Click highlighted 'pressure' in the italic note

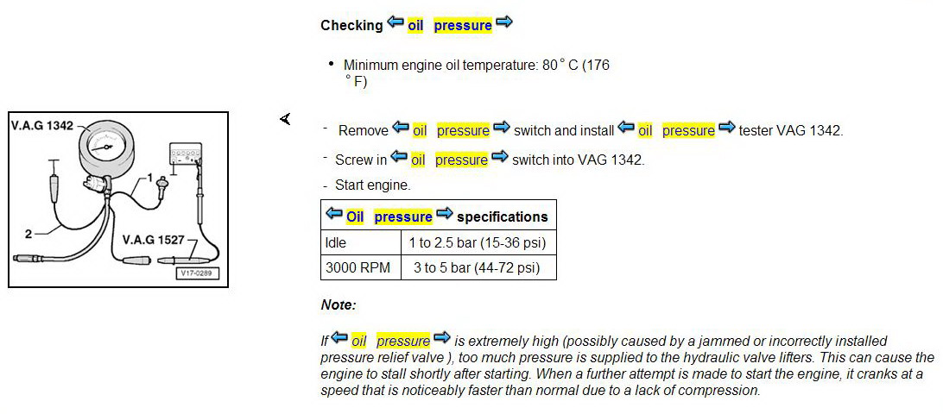(403, 342)
